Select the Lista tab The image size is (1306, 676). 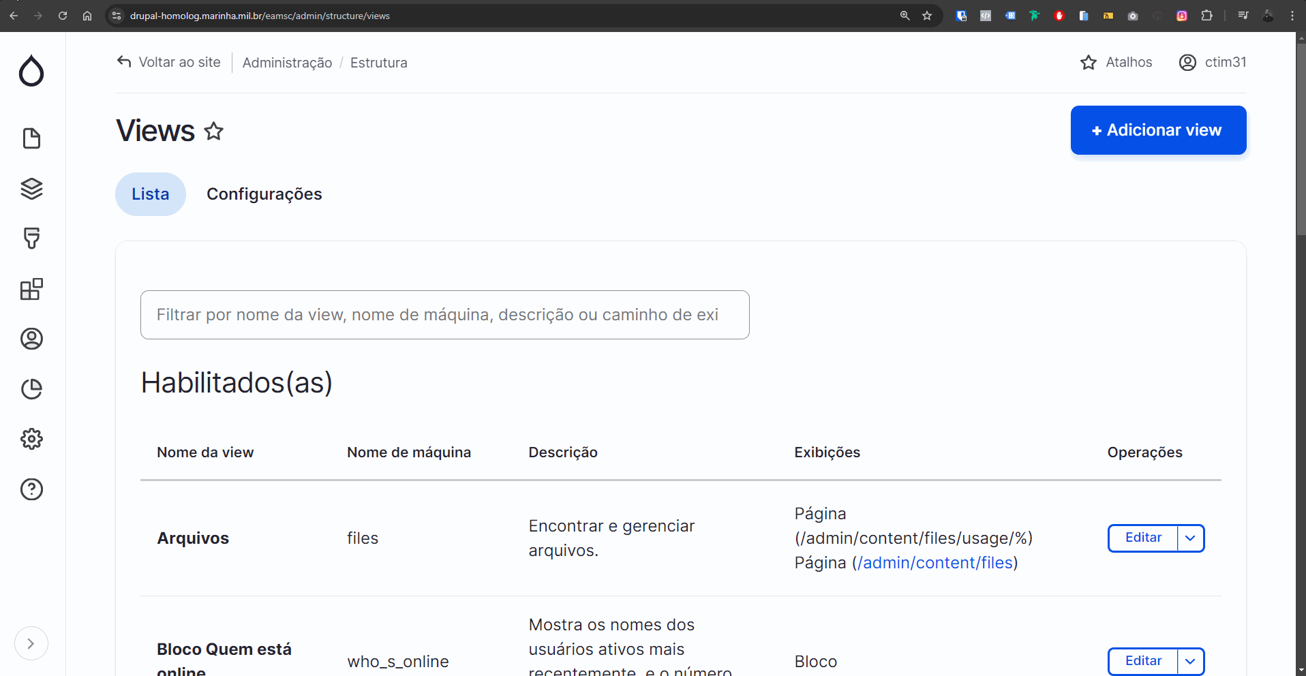150,194
